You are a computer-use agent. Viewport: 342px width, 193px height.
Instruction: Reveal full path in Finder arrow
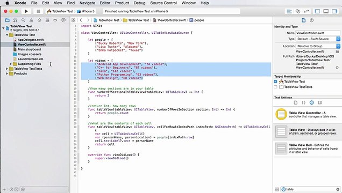337,68
